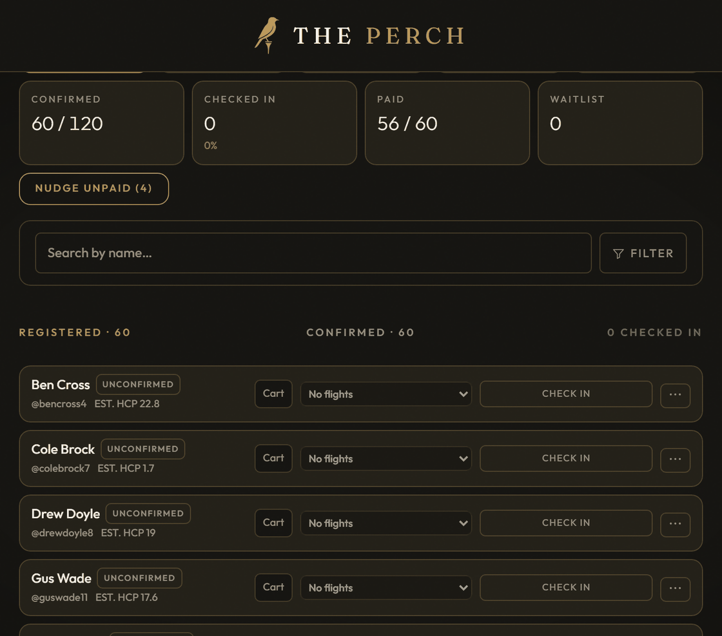Image resolution: width=722 pixels, height=636 pixels.
Task: Click the funnel Filter button
Action: pos(643,253)
